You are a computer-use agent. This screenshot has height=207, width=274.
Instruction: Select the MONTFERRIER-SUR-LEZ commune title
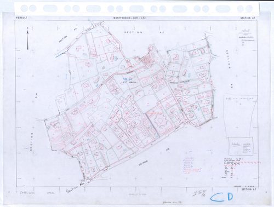pos(129,18)
